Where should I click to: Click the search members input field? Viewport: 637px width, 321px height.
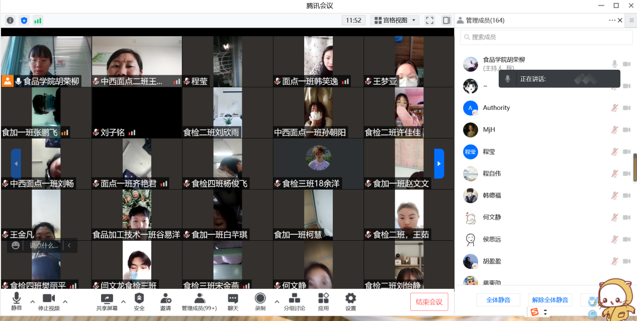pyautogui.click(x=548, y=37)
